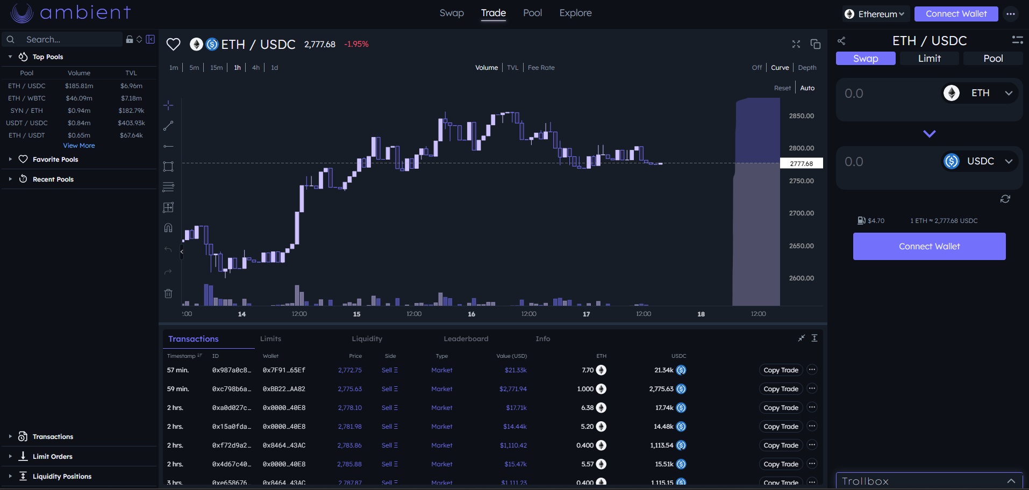Refresh the swap quote
The height and width of the screenshot is (490, 1029).
point(1005,199)
